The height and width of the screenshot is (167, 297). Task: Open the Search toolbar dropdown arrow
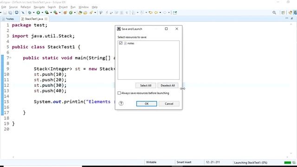coord(95,13)
